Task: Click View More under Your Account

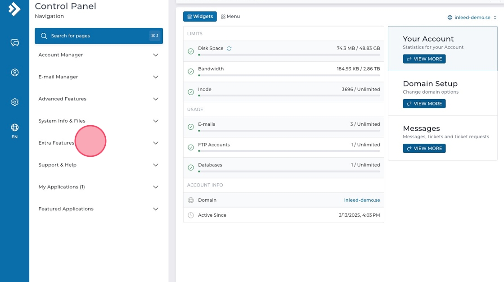Action: point(424,59)
